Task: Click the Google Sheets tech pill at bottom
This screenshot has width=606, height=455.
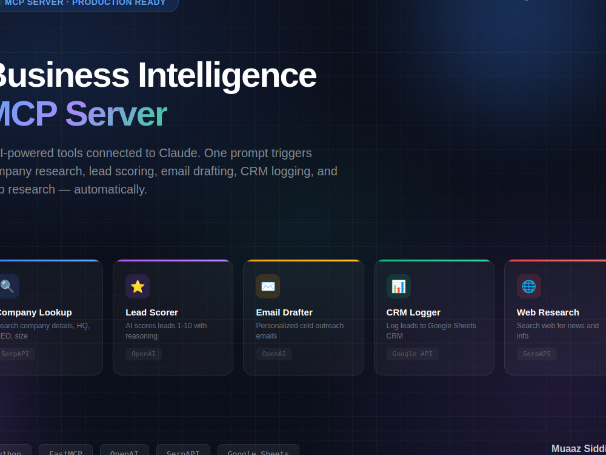Action: point(258,451)
